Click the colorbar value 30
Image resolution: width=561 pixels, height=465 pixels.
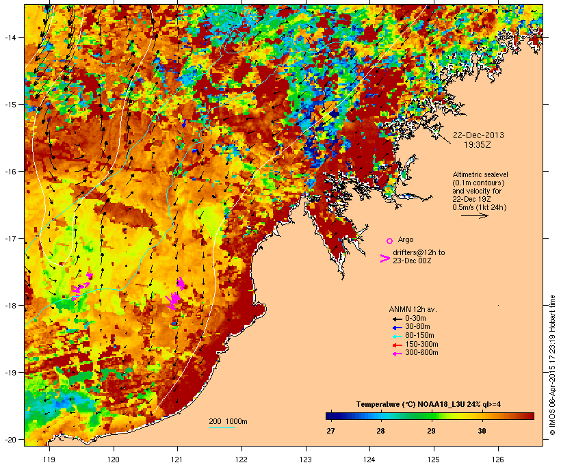[x=482, y=431]
